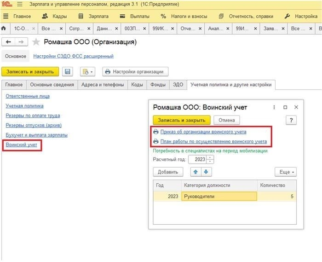The width and height of the screenshot is (322, 262).
Task: Go back with the left arrow button
Action: [x=8, y=42]
